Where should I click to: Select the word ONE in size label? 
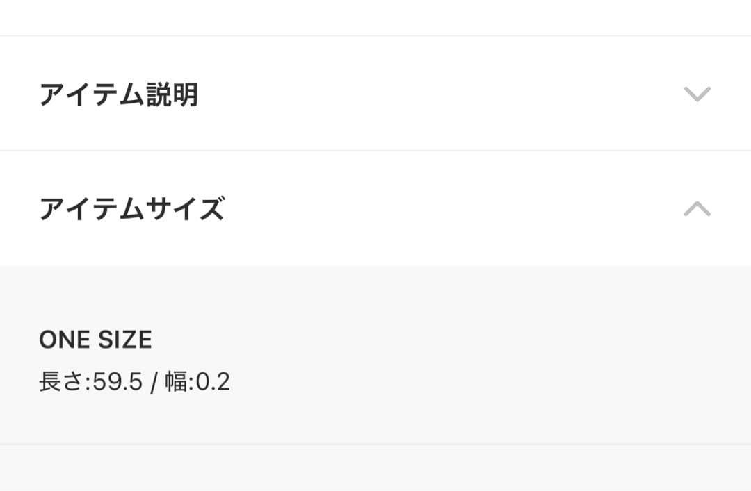click(x=65, y=340)
